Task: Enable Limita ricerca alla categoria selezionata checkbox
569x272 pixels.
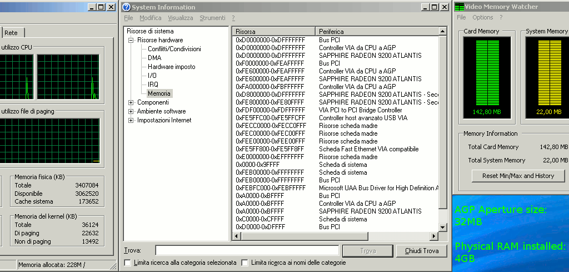Action: pyautogui.click(x=127, y=263)
